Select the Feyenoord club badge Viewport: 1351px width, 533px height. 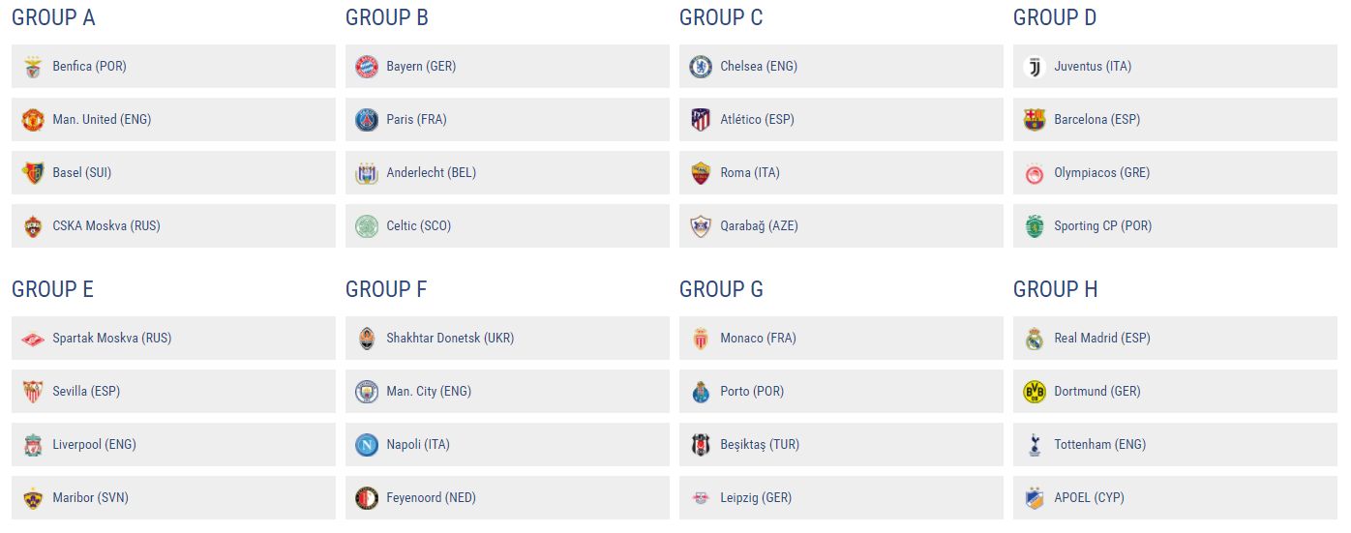click(x=367, y=498)
